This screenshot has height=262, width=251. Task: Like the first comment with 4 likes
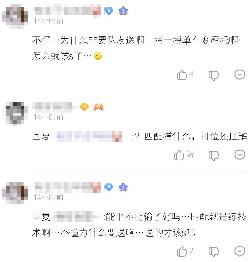182,75
